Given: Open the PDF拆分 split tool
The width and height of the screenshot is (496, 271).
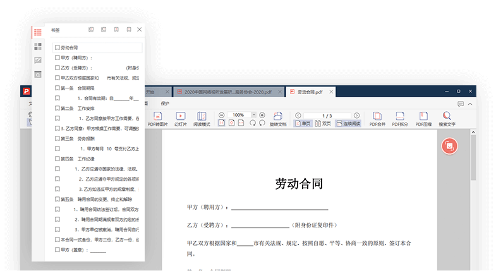Looking at the screenshot, I should [x=401, y=119].
